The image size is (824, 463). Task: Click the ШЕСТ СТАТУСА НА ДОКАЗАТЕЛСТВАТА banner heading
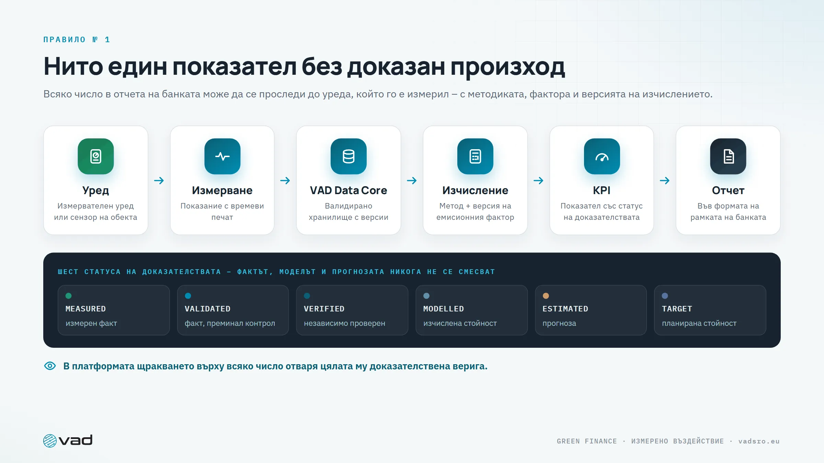pyautogui.click(x=277, y=272)
